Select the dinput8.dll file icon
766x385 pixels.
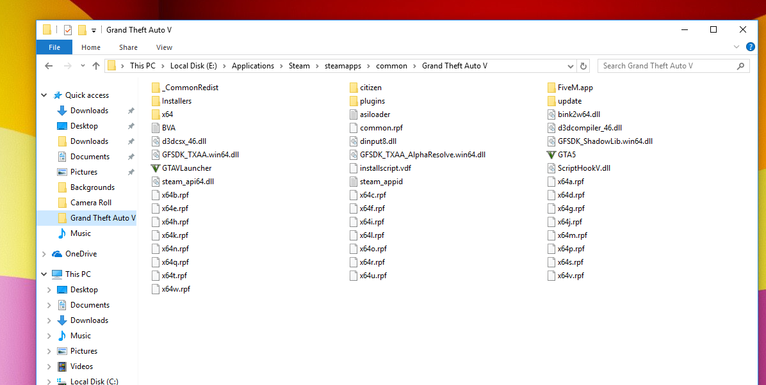[354, 141]
